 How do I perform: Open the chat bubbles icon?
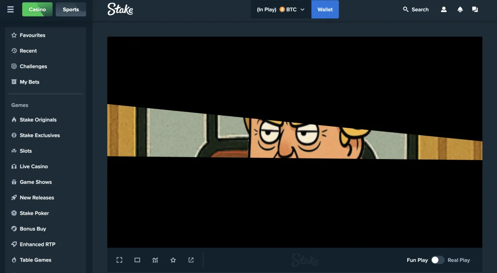[x=475, y=10]
